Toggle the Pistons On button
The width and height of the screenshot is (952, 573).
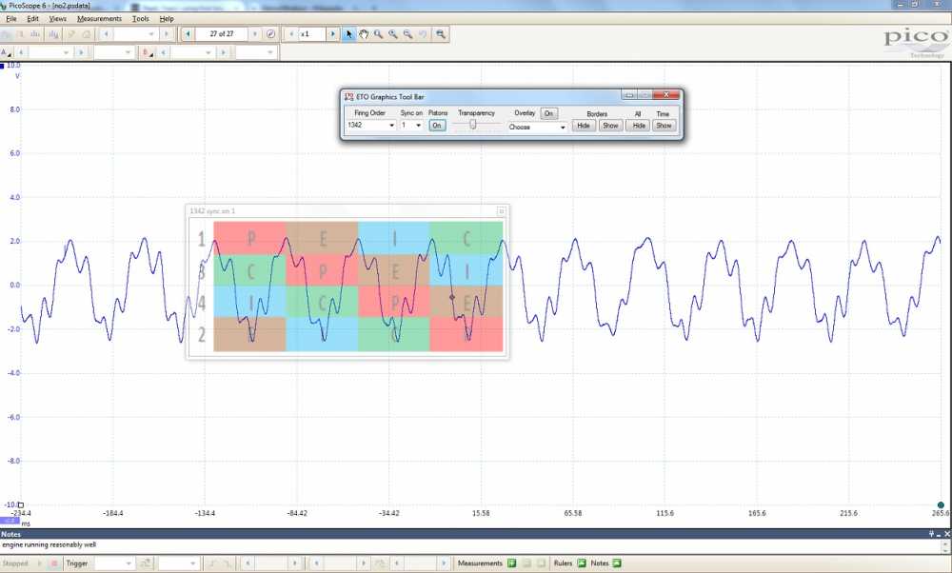[437, 126]
